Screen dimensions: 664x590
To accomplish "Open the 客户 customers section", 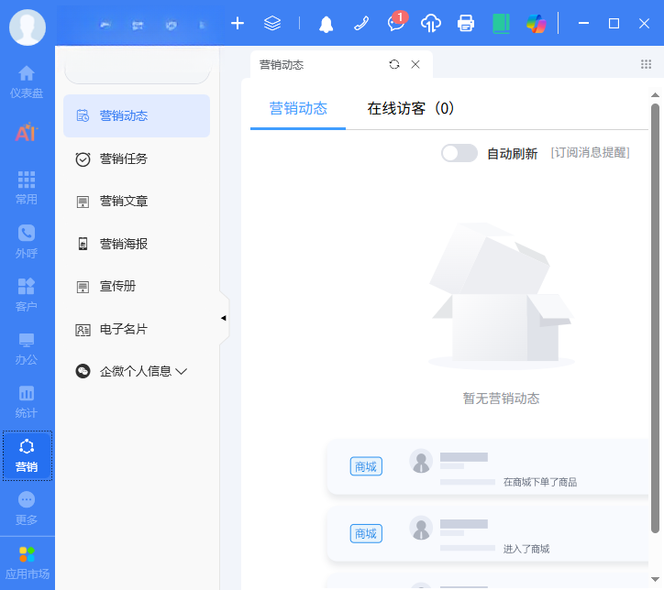I will click(27, 295).
